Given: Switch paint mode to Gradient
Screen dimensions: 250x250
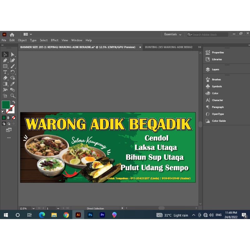Looking at the screenshot, I should tap(9, 117).
